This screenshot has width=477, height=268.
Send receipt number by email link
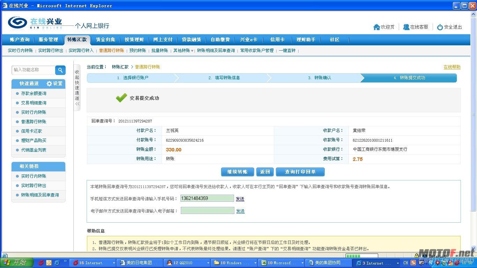[x=240, y=211]
